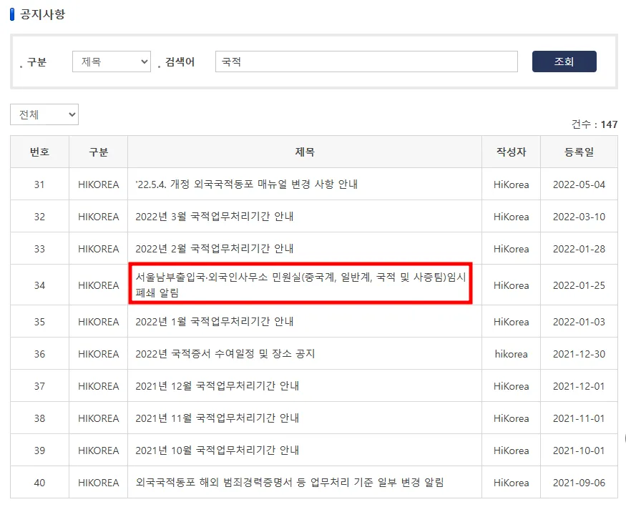Click the 제목 column header
Image resolution: width=626 pixels, height=507 pixels.
[x=305, y=152]
